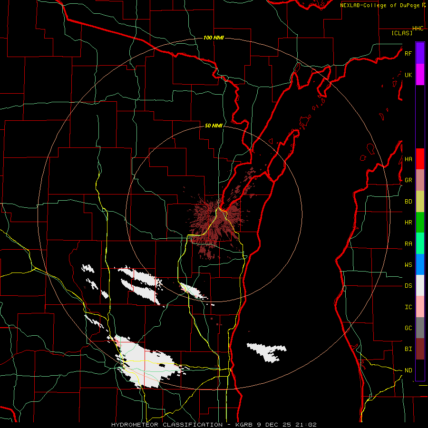The height and width of the screenshot is (428, 428).
Task: Click the 'HR' legend label
Action: 409,223
